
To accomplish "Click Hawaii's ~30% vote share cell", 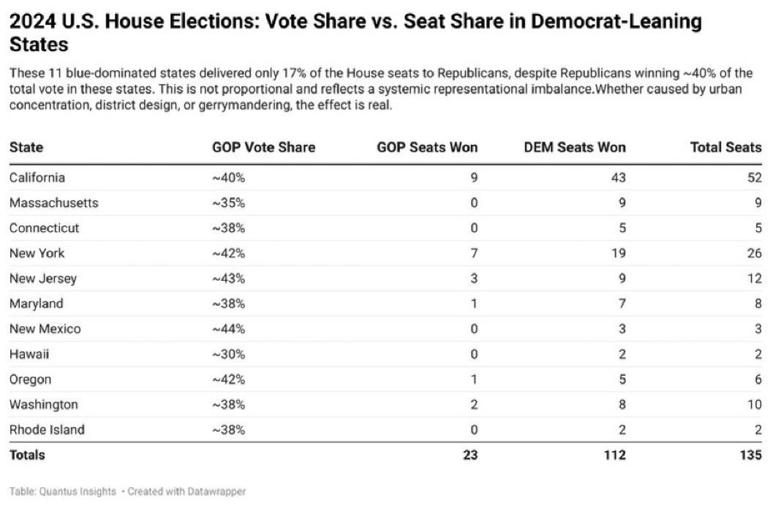I will coord(228,354).
